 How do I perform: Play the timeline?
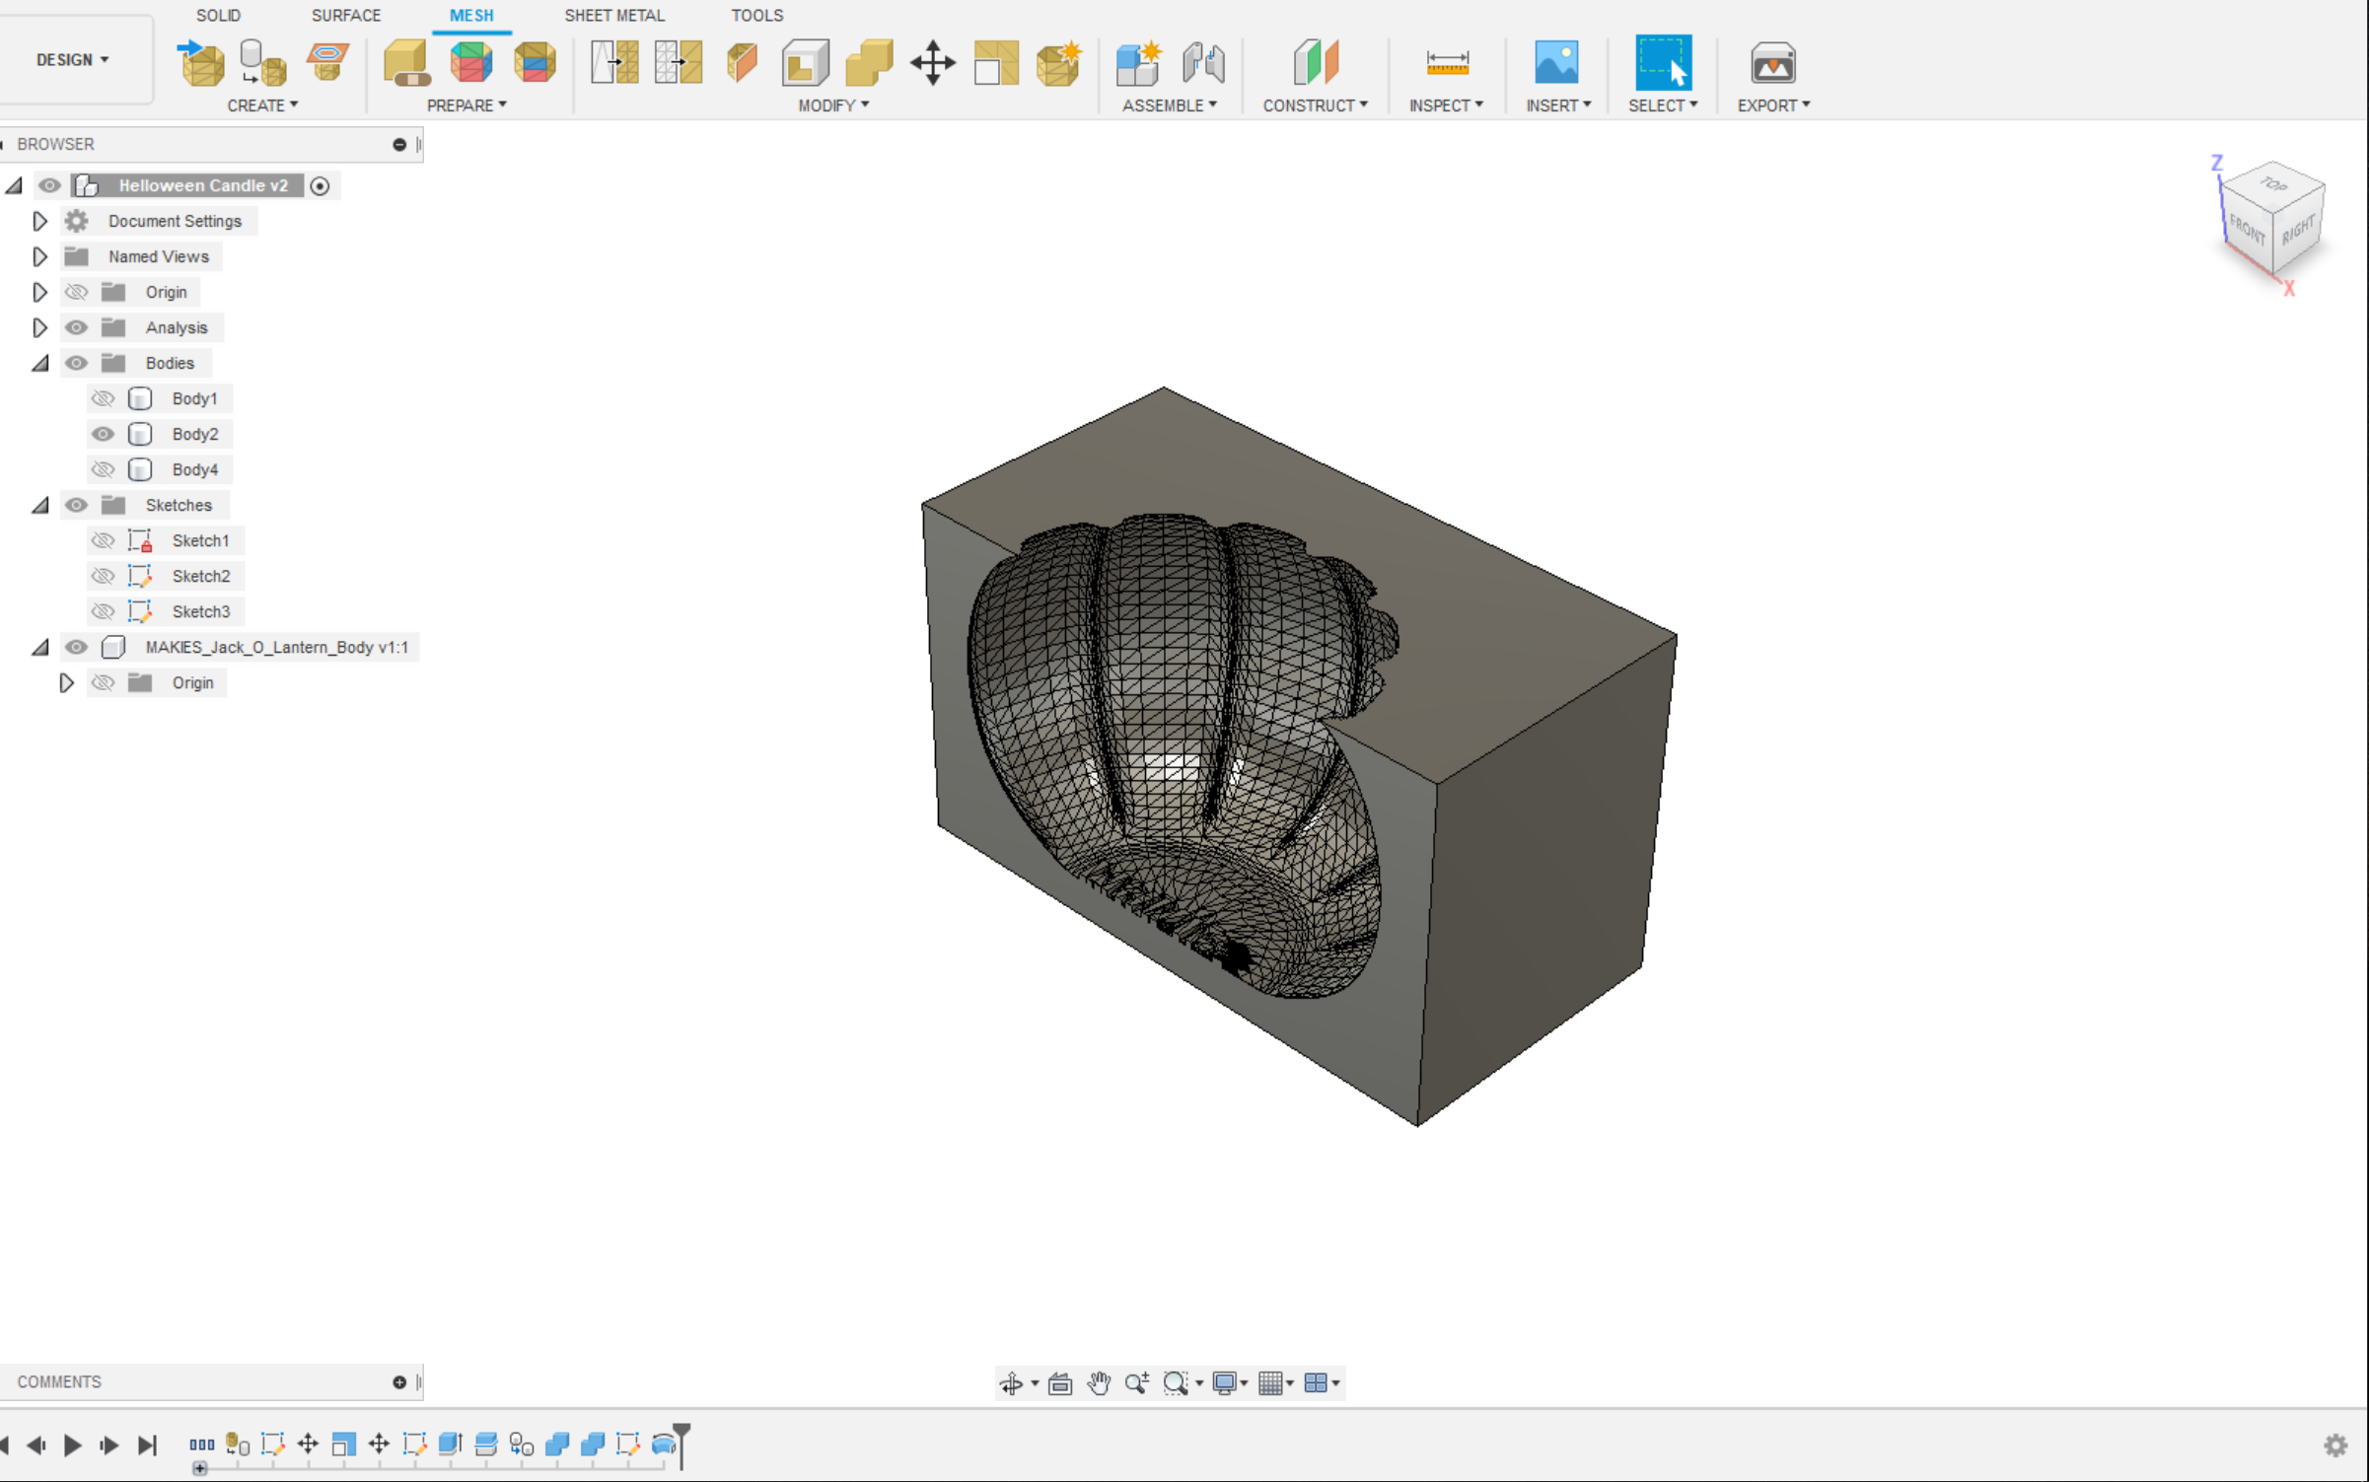(x=72, y=1445)
